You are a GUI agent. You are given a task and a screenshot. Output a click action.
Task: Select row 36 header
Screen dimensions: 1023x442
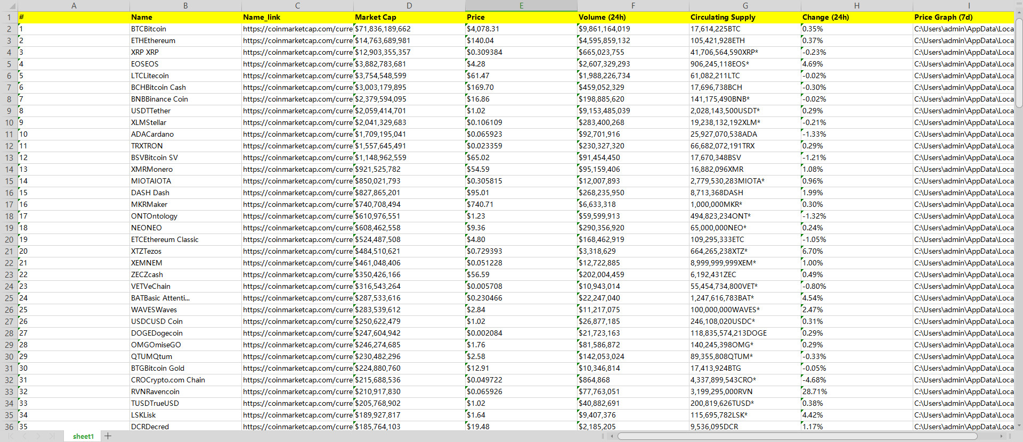coord(9,426)
